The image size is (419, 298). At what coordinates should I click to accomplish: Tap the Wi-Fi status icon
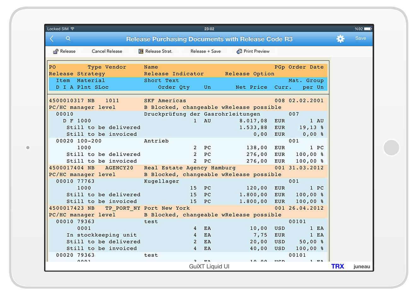73,29
